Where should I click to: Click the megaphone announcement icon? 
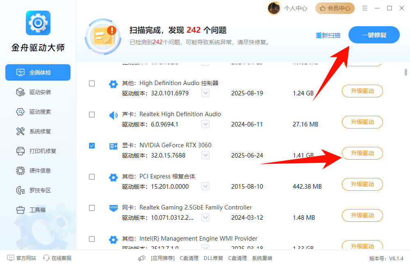click(x=142, y=258)
